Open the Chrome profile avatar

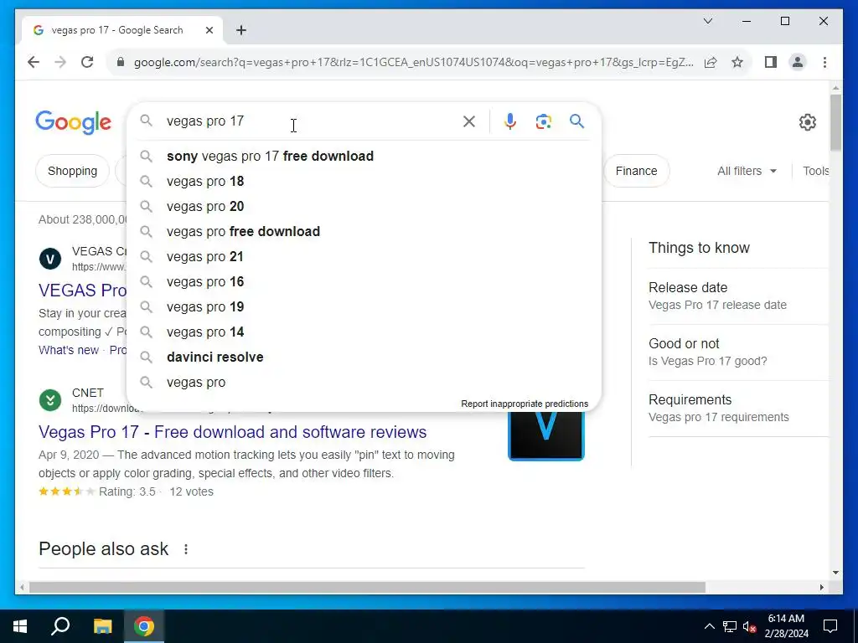click(798, 62)
